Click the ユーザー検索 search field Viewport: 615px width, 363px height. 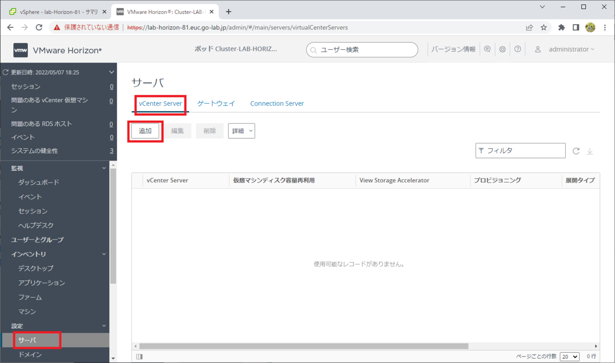(x=362, y=50)
